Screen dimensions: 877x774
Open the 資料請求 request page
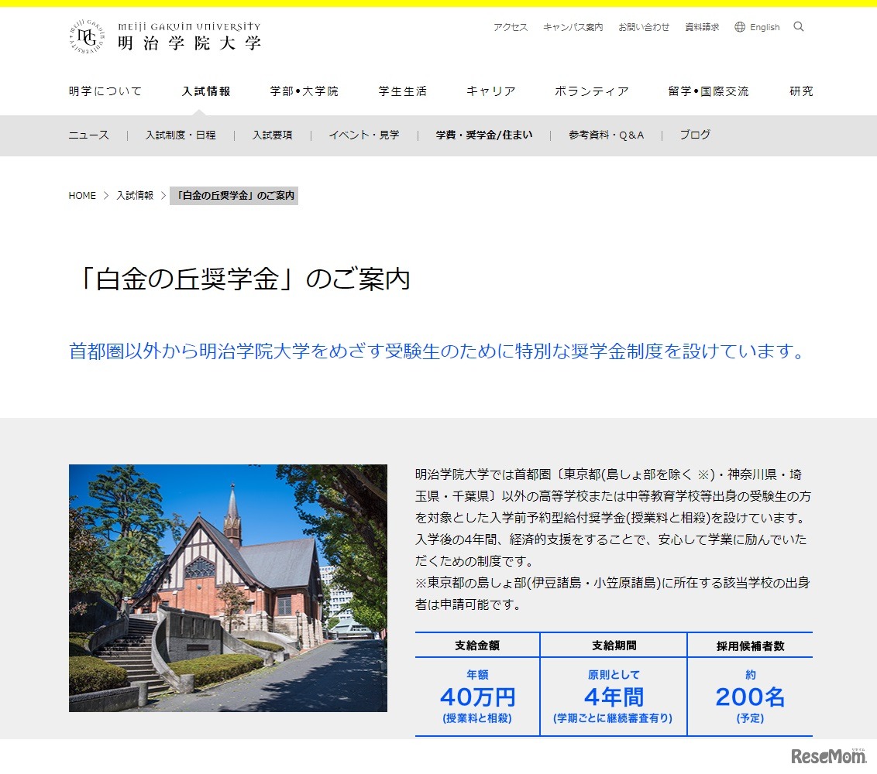coord(700,26)
